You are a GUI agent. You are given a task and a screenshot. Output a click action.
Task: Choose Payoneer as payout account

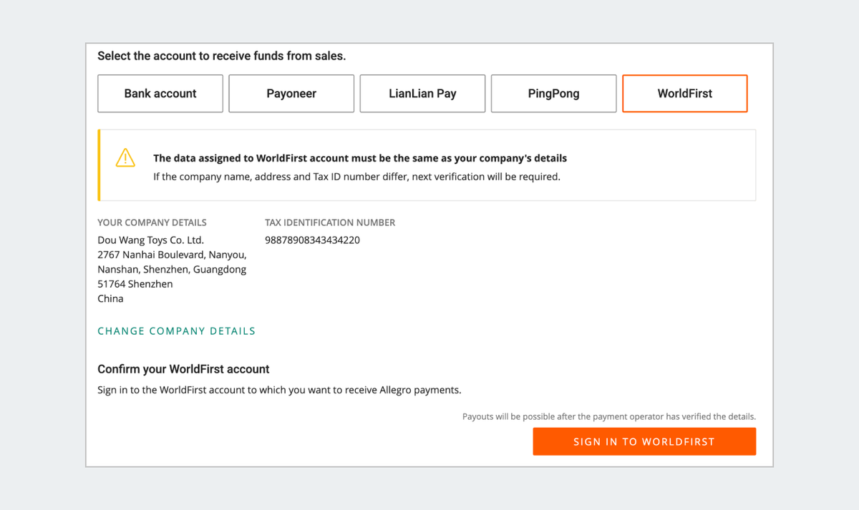click(291, 94)
